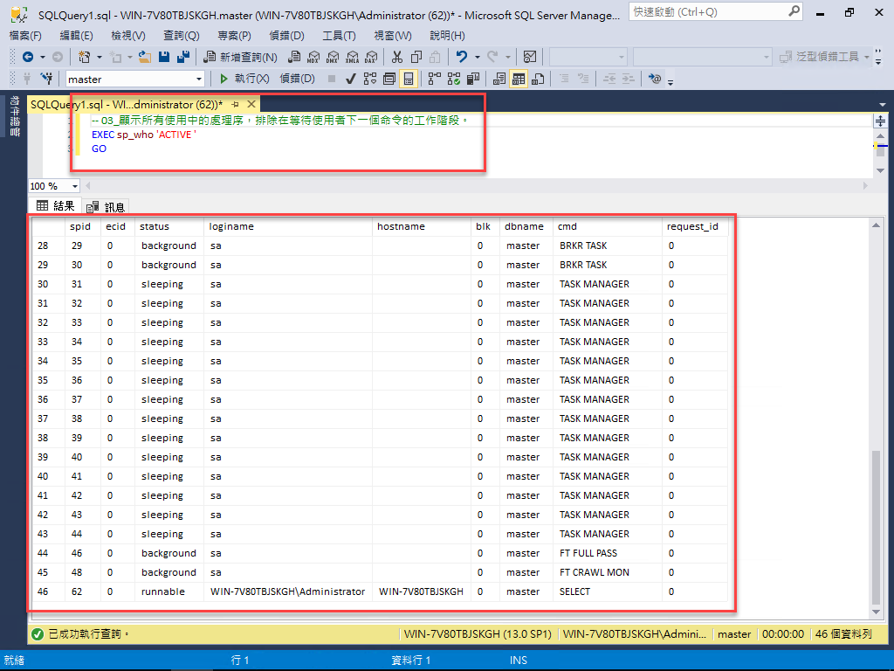This screenshot has height=671, width=894.
Task: Click the navigate Back arrow icon
Action: click(27, 57)
